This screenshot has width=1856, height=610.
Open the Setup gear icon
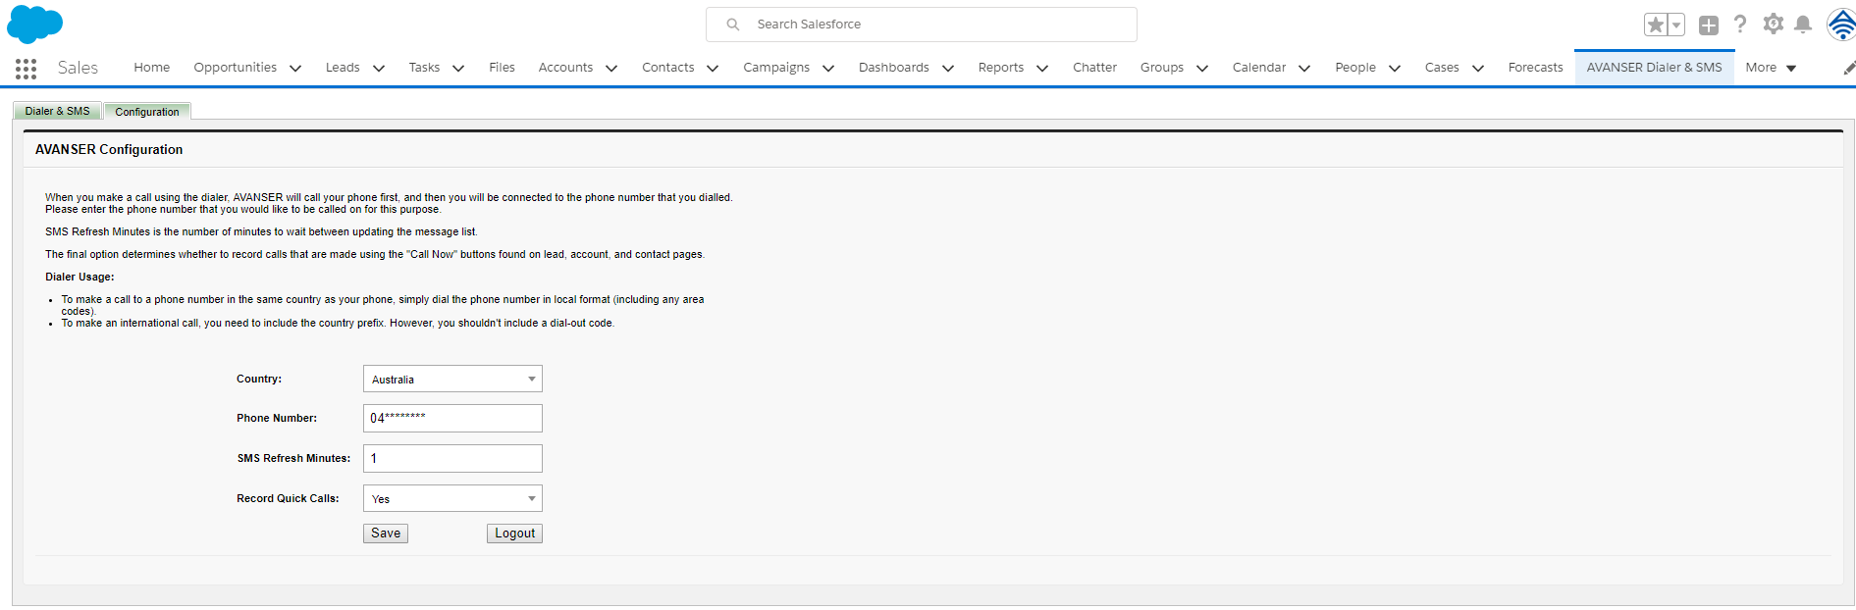click(x=1773, y=25)
